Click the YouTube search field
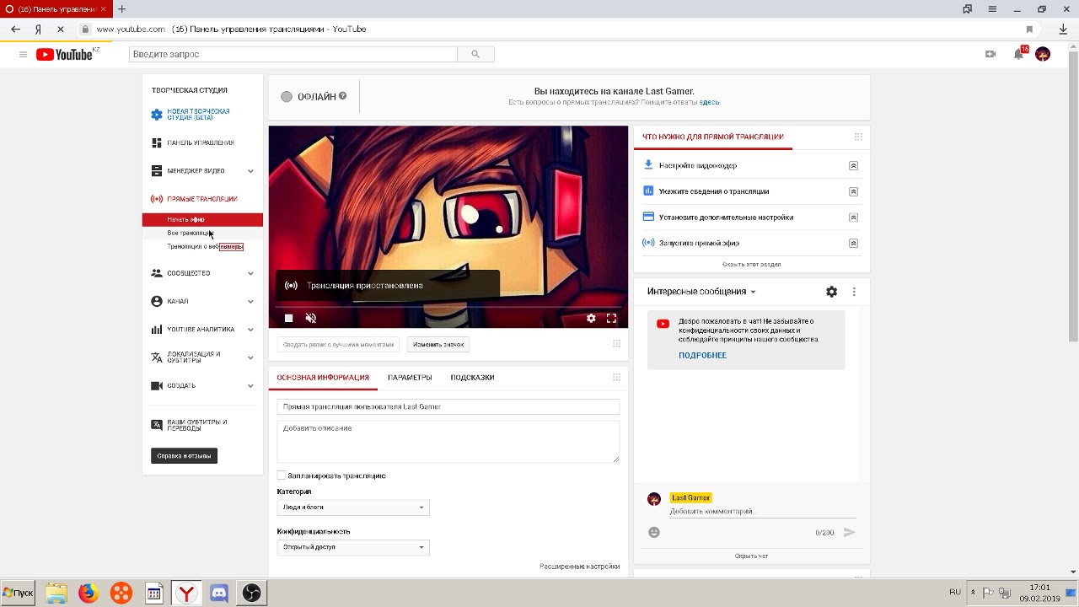 293,54
